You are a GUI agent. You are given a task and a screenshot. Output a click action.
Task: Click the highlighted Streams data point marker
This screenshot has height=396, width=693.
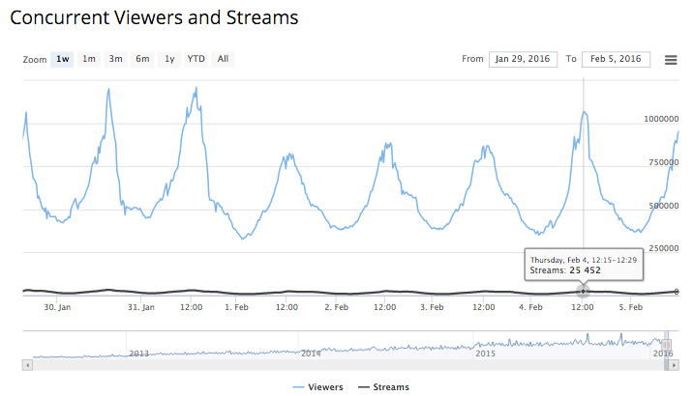[x=583, y=291]
